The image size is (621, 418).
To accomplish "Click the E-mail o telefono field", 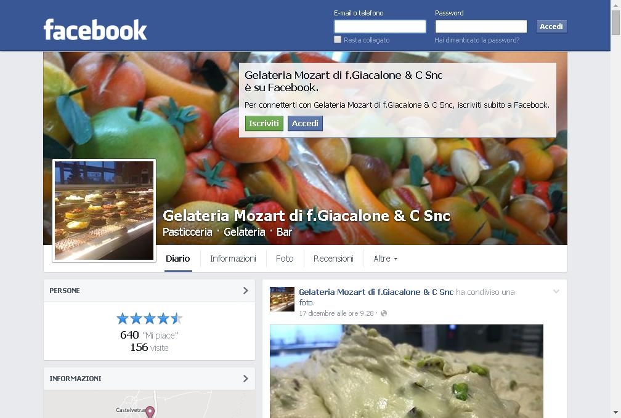I will click(379, 26).
